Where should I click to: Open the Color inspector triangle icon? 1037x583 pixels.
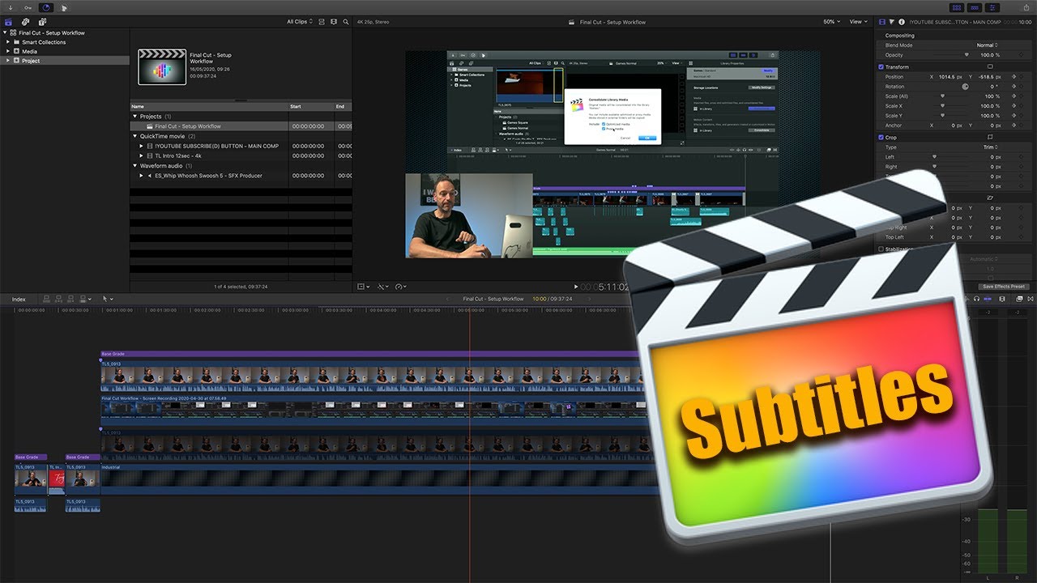tap(891, 22)
